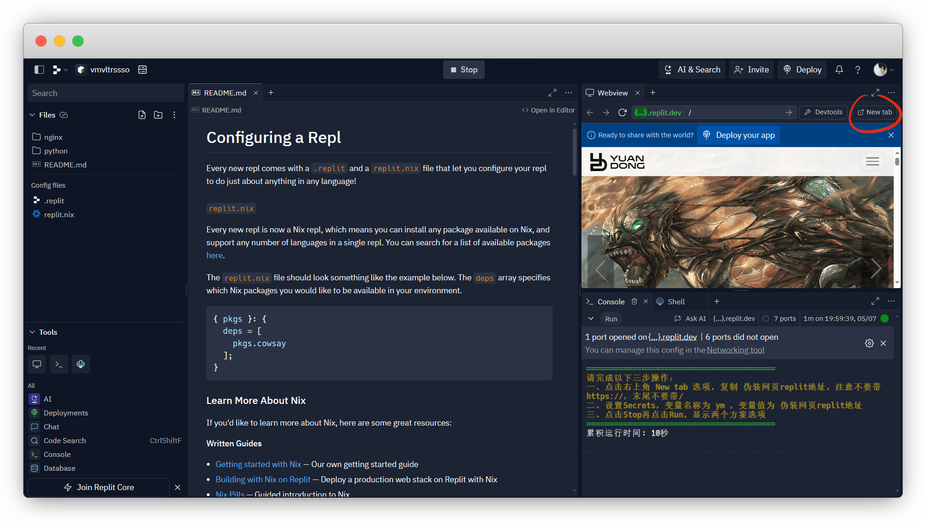This screenshot has width=926, height=521.
Task: Show next slide in webview carousel
Action: point(876,268)
